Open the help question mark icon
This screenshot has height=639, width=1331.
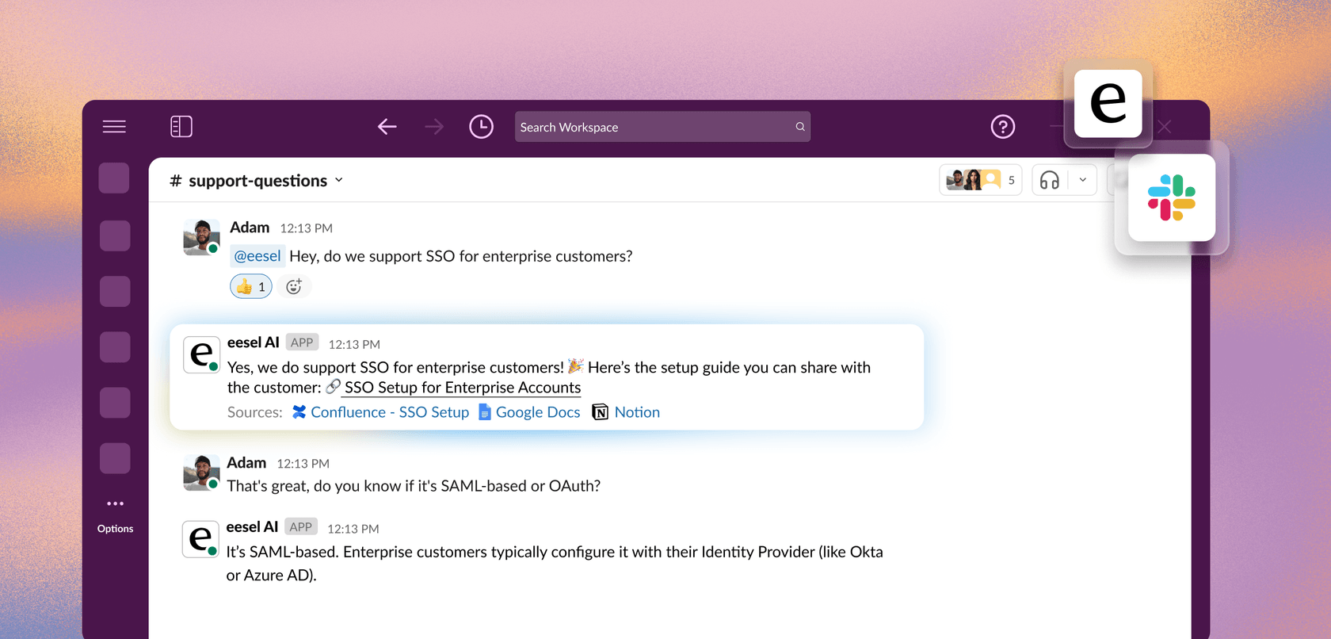[x=1002, y=127]
